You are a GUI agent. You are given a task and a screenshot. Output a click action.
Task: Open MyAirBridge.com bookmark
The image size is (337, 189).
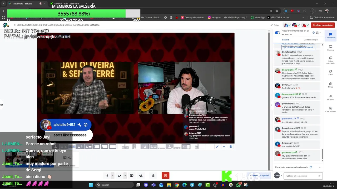236,18
